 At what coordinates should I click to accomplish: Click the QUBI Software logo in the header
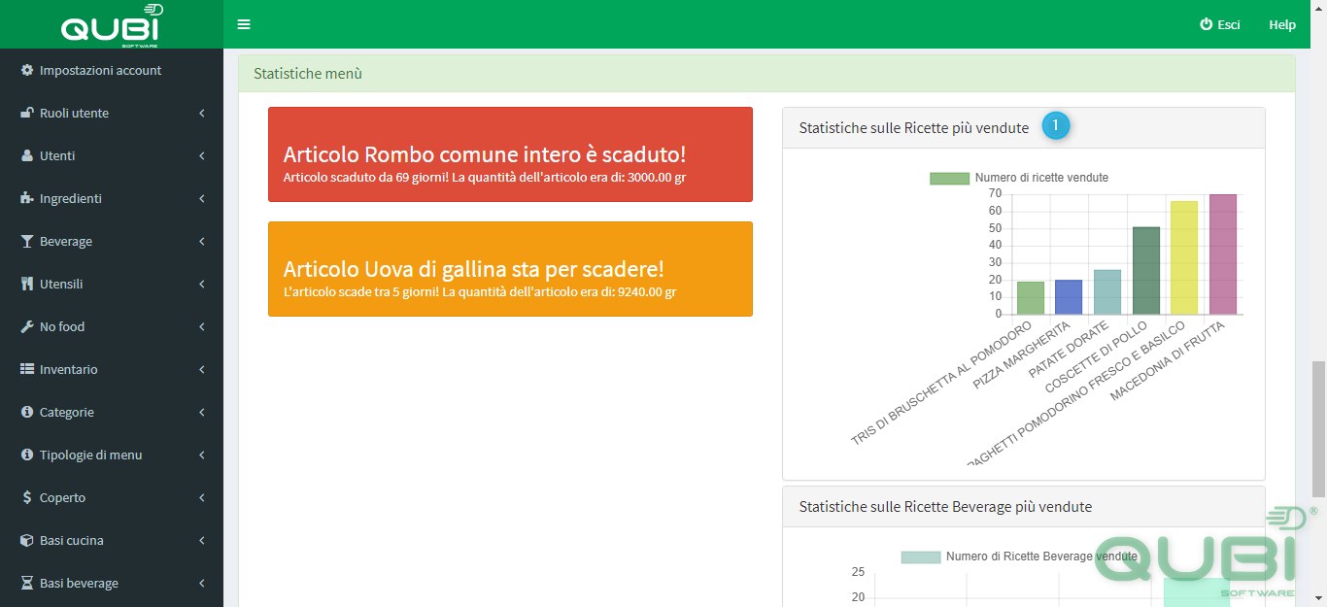click(112, 26)
